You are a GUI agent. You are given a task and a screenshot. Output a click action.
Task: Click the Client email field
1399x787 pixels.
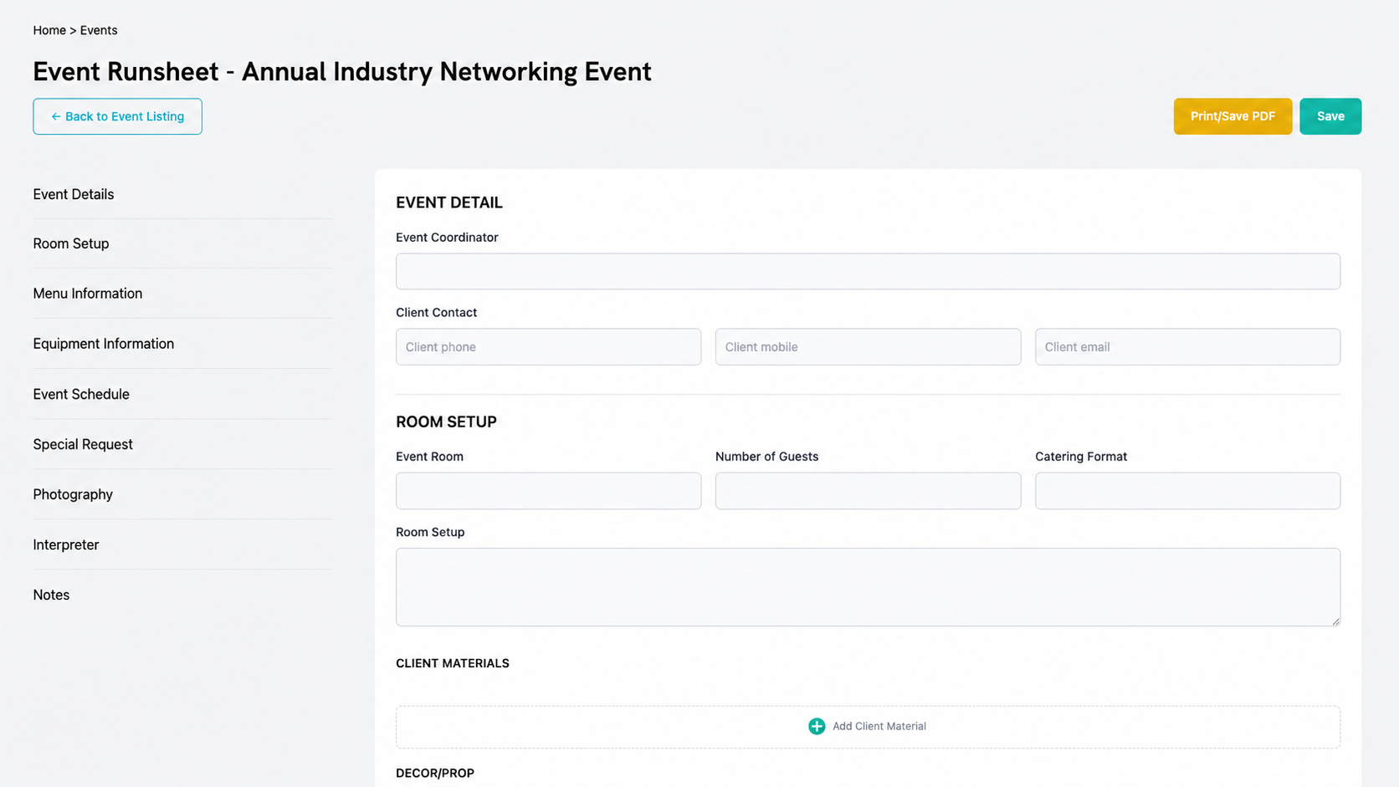tap(1187, 346)
